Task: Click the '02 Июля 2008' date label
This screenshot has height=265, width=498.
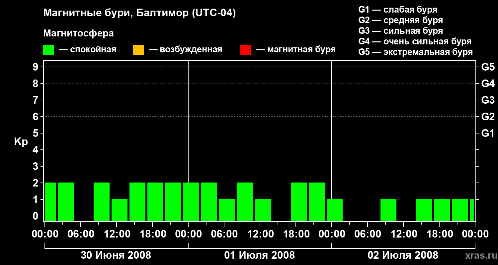Action: 403,255
